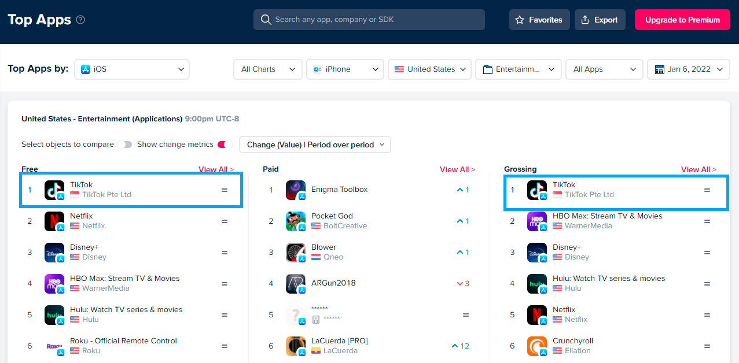Click the Pocket God app icon

296,221
